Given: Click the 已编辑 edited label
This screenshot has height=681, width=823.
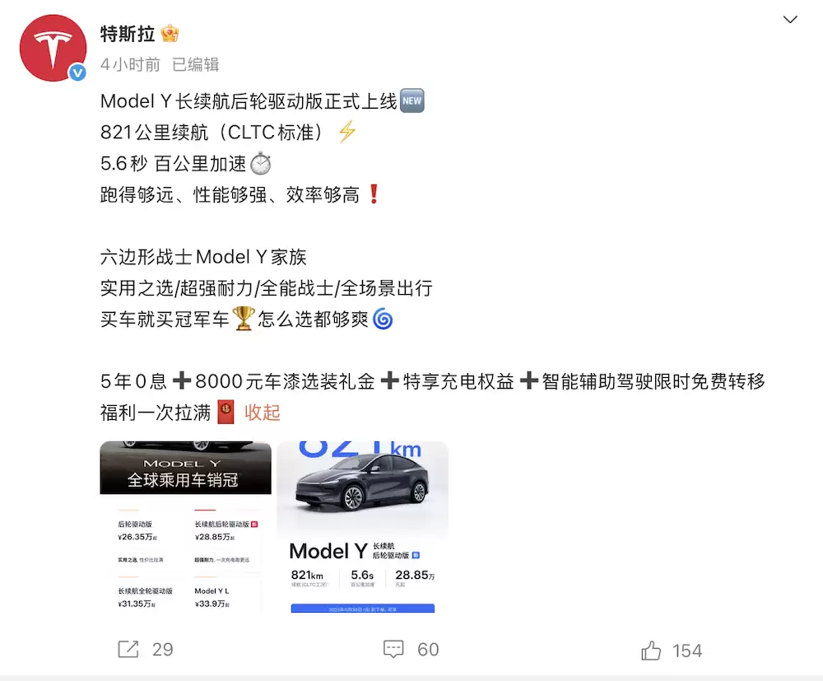Looking at the screenshot, I should [x=196, y=64].
